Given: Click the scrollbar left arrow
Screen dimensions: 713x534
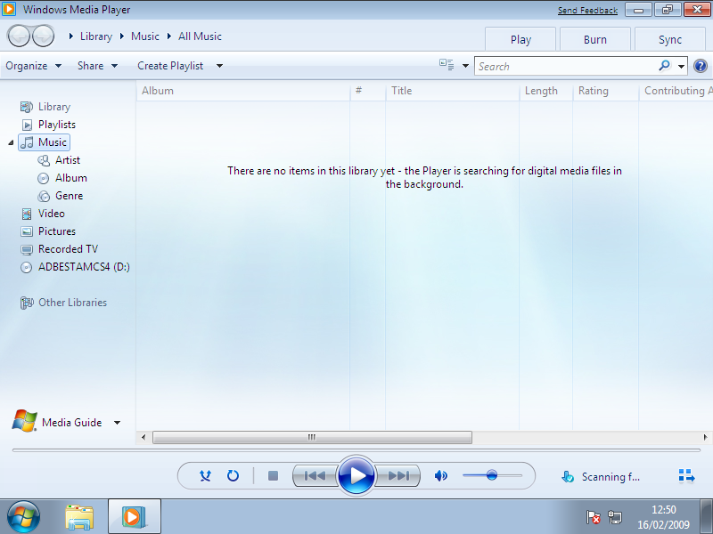Looking at the screenshot, I should [143, 437].
